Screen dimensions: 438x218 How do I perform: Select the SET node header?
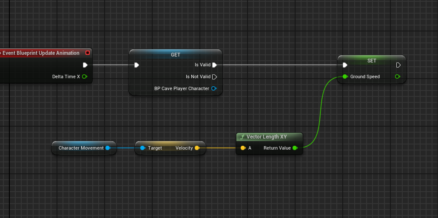coord(372,61)
